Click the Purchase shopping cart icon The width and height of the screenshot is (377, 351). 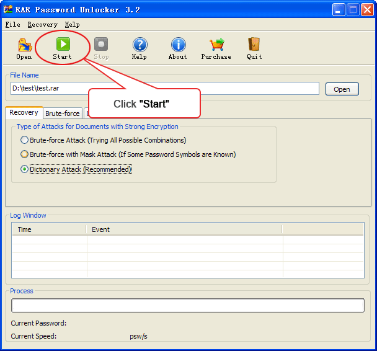click(x=216, y=48)
